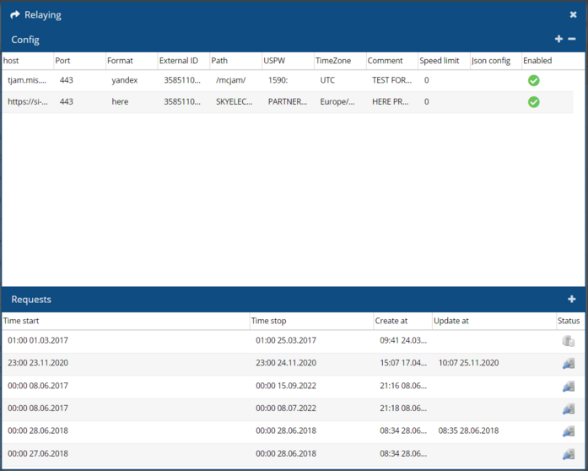Click status icon for 01.03.2017 request
Screen dimensions: 588x471
[x=569, y=341]
